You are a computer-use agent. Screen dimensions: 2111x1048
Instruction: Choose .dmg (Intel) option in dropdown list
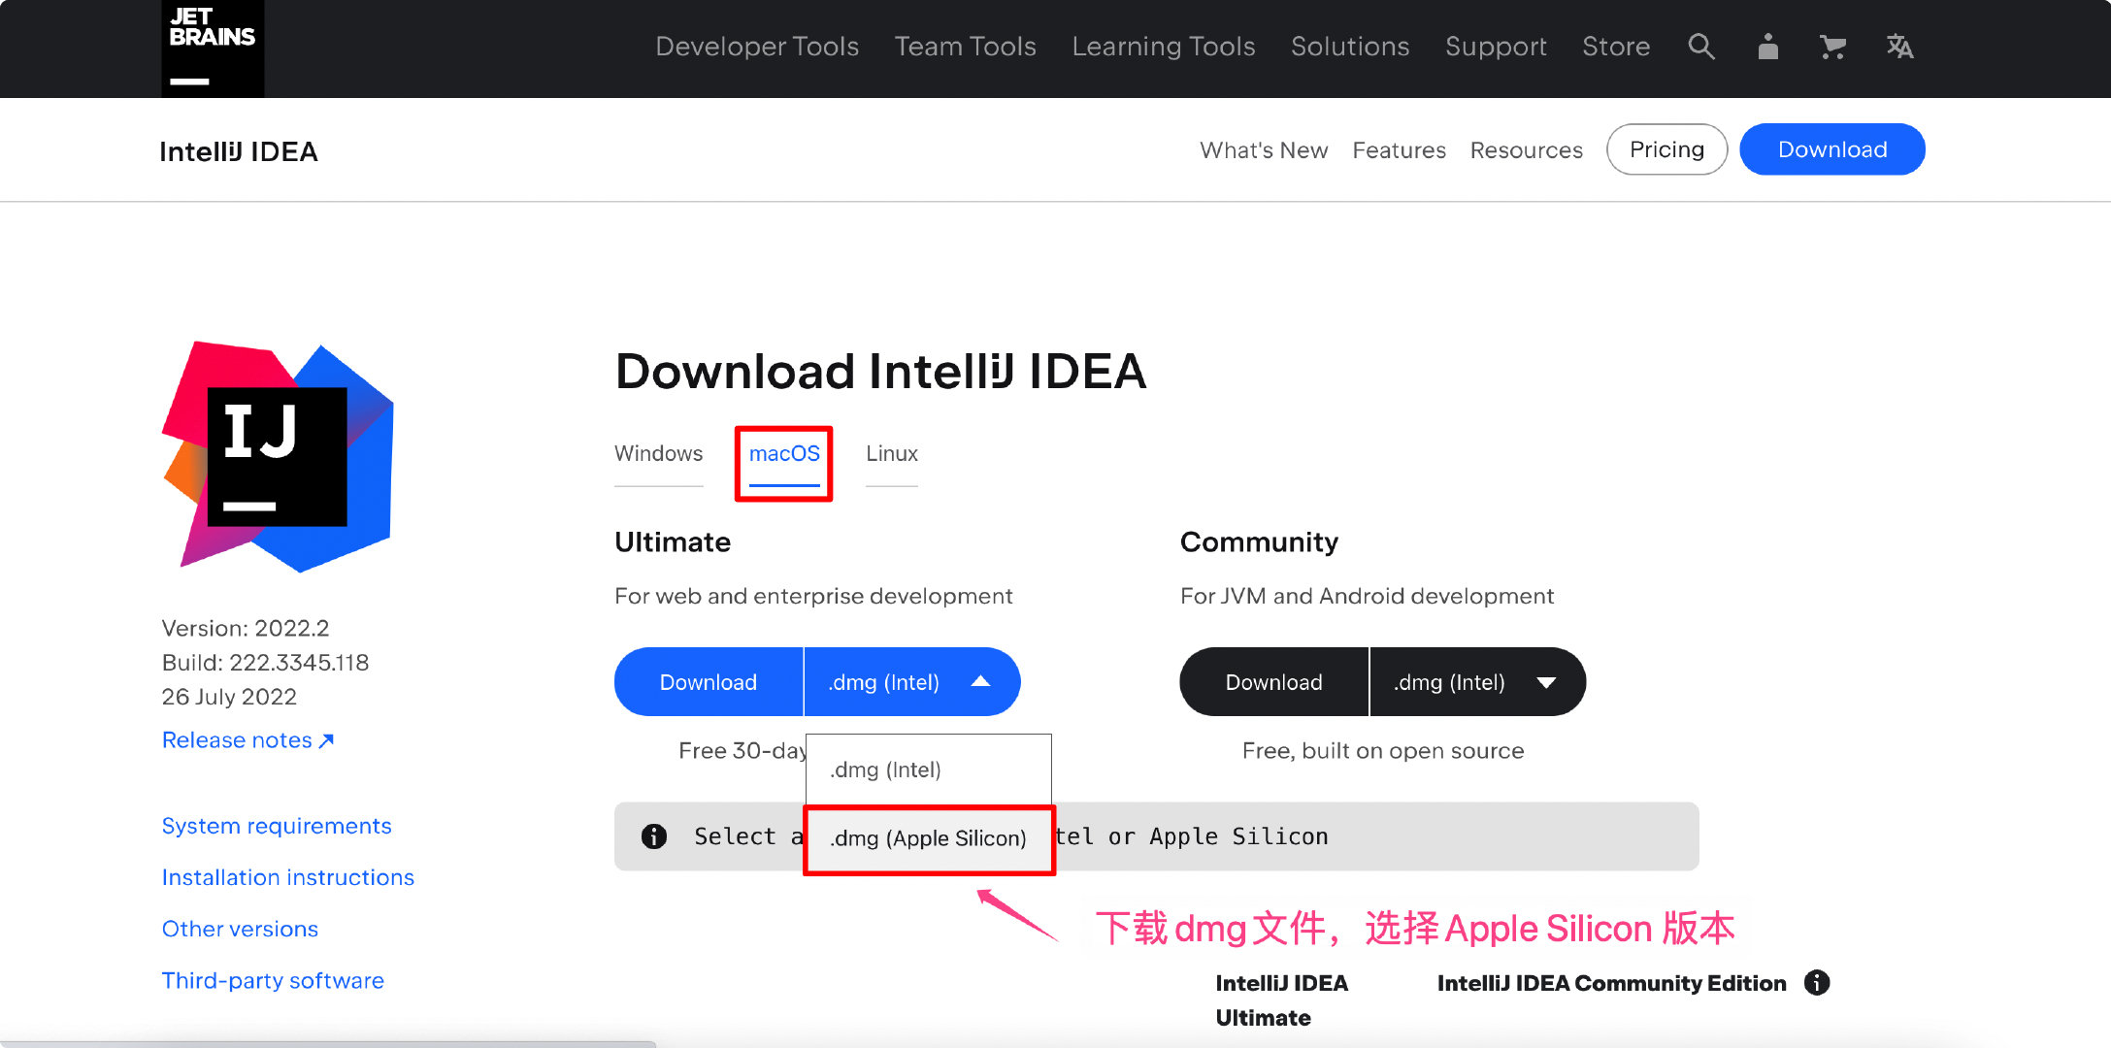click(928, 770)
